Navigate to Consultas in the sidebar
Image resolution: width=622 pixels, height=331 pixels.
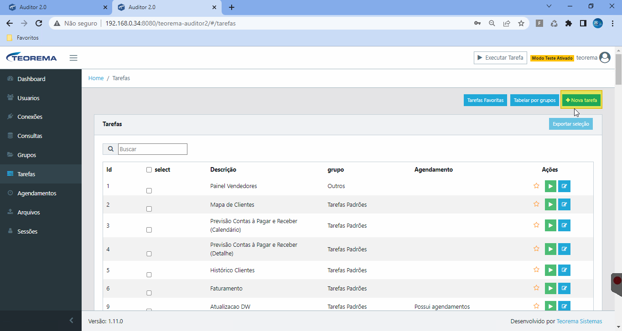[41, 136]
